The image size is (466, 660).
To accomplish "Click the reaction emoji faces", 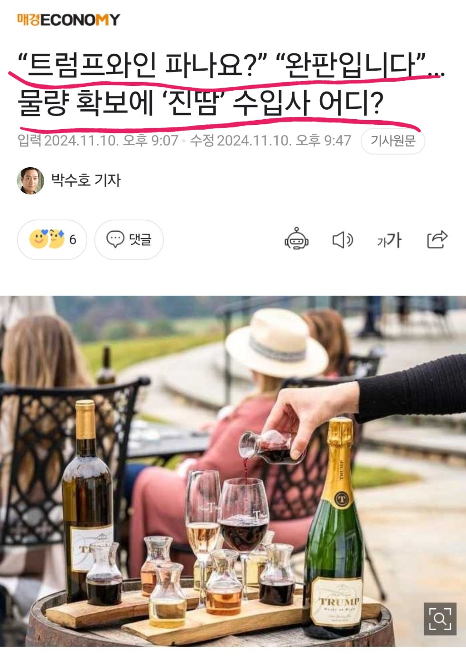I will pos(47,239).
